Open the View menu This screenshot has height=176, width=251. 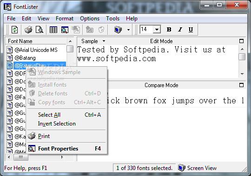pyautogui.click(x=43, y=19)
